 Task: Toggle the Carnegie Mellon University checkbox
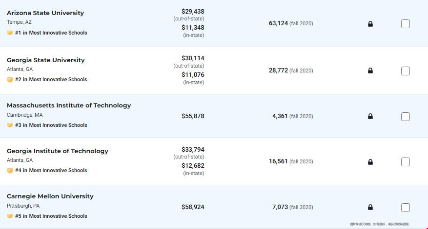click(406, 208)
